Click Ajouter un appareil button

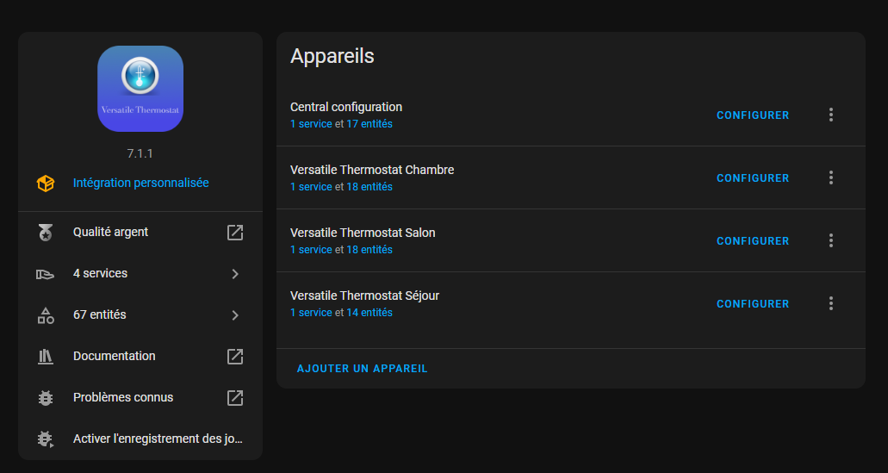click(x=362, y=369)
